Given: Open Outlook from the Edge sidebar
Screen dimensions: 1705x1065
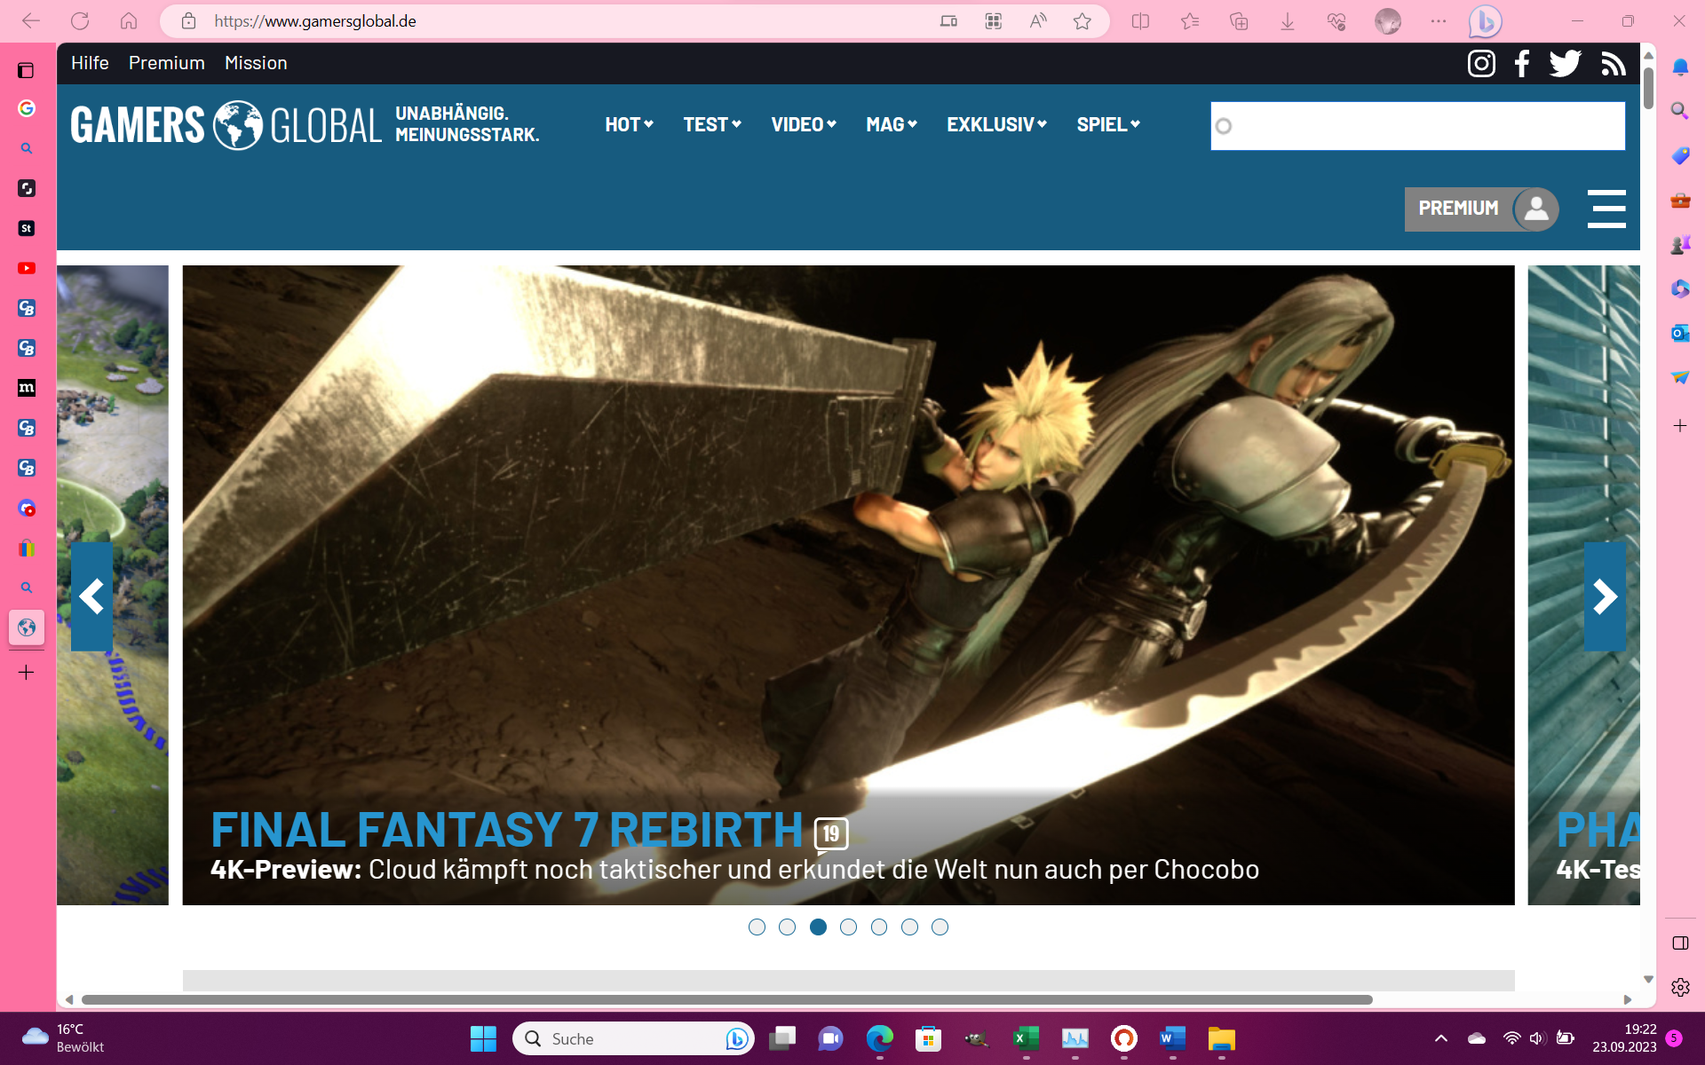Looking at the screenshot, I should [x=1679, y=333].
